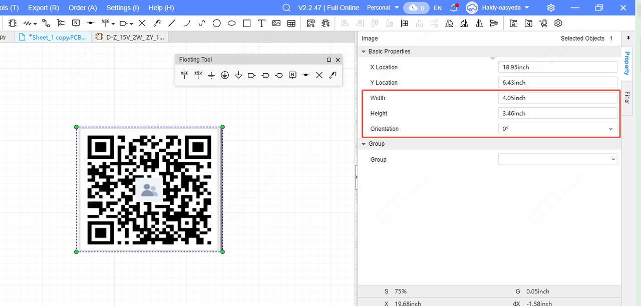This screenshot has height=306, width=641.
Task: Click the junction dot in Floating Tool
Action: point(305,75)
